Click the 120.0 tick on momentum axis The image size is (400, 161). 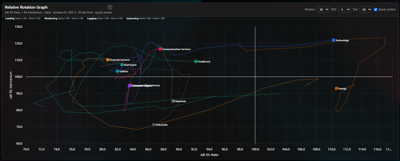[18, 43]
